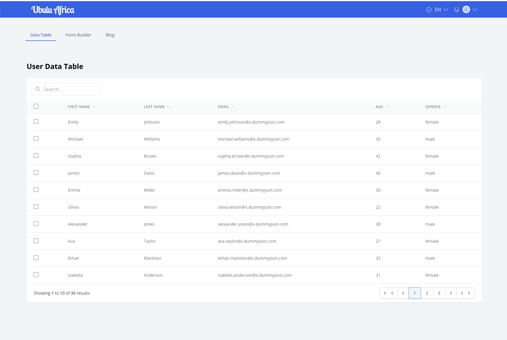Jump to first page double-arrow
507x340 pixels.
389,293
